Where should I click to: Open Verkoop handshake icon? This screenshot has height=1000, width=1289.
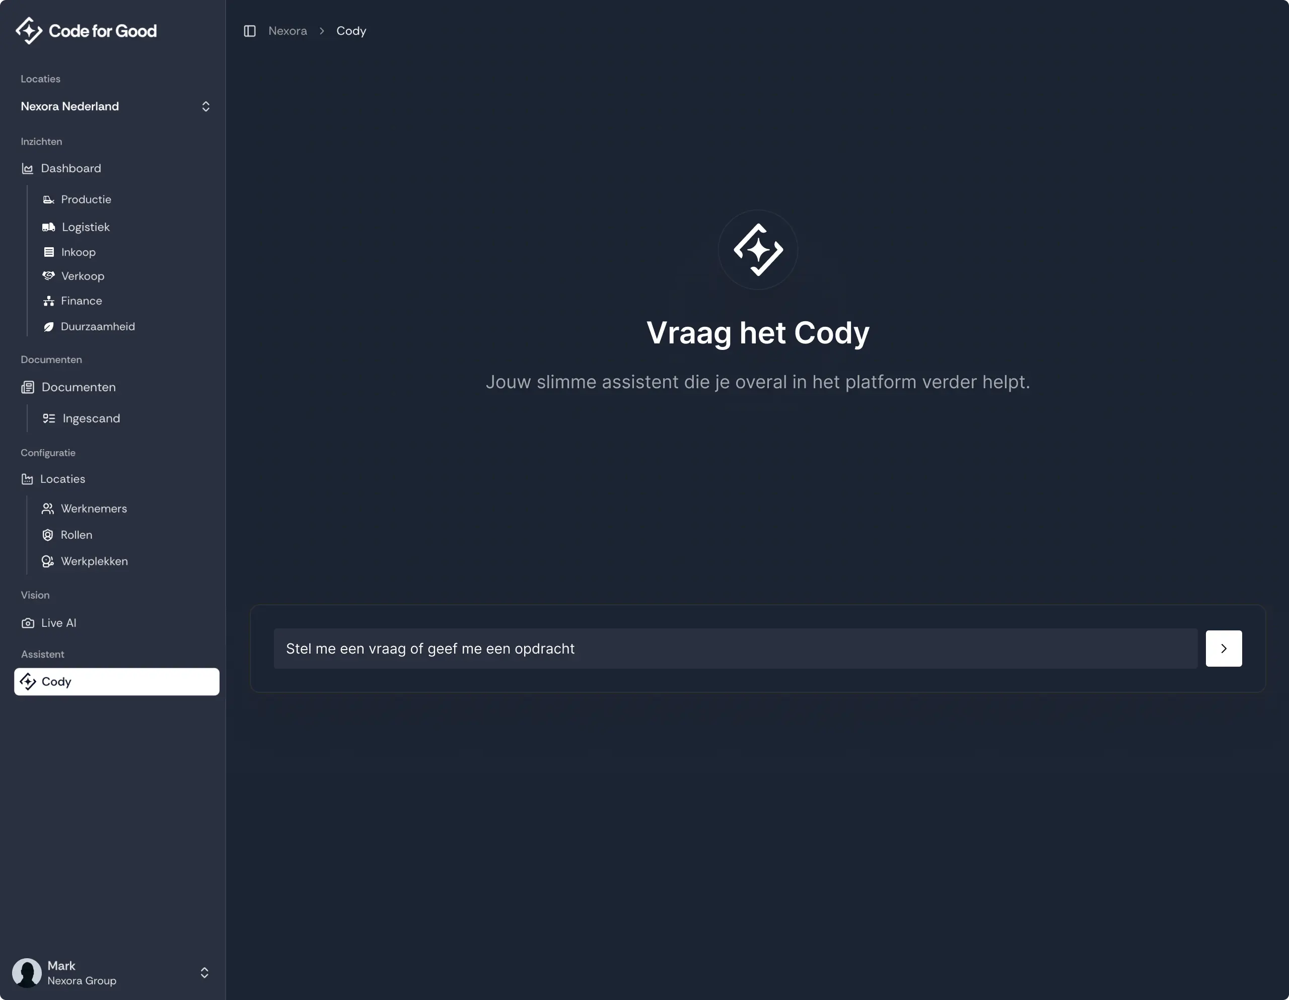(48, 275)
